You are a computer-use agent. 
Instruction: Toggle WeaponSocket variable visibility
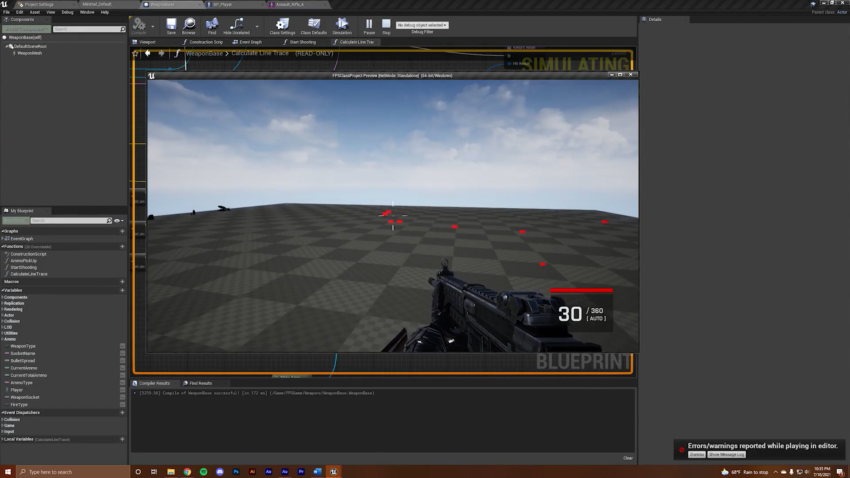pyautogui.click(x=122, y=397)
